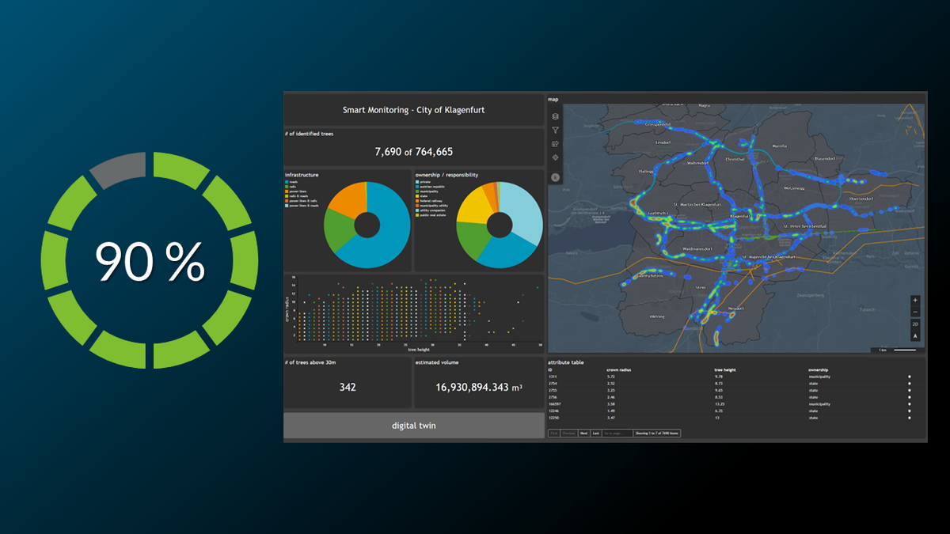Viewport: 950px width, 534px height.
Task: Toggle the 'roads' legend entry
Action: pos(291,181)
